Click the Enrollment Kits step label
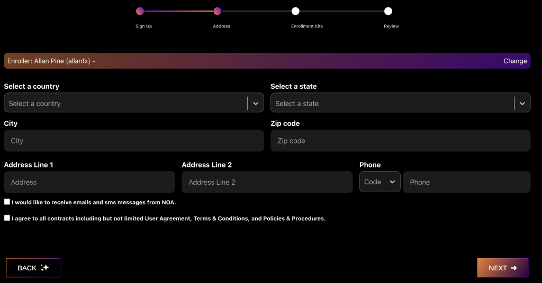542x283 pixels. click(x=306, y=26)
